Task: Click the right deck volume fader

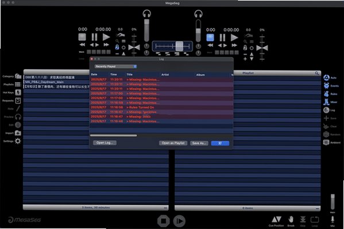Action: coord(198,31)
